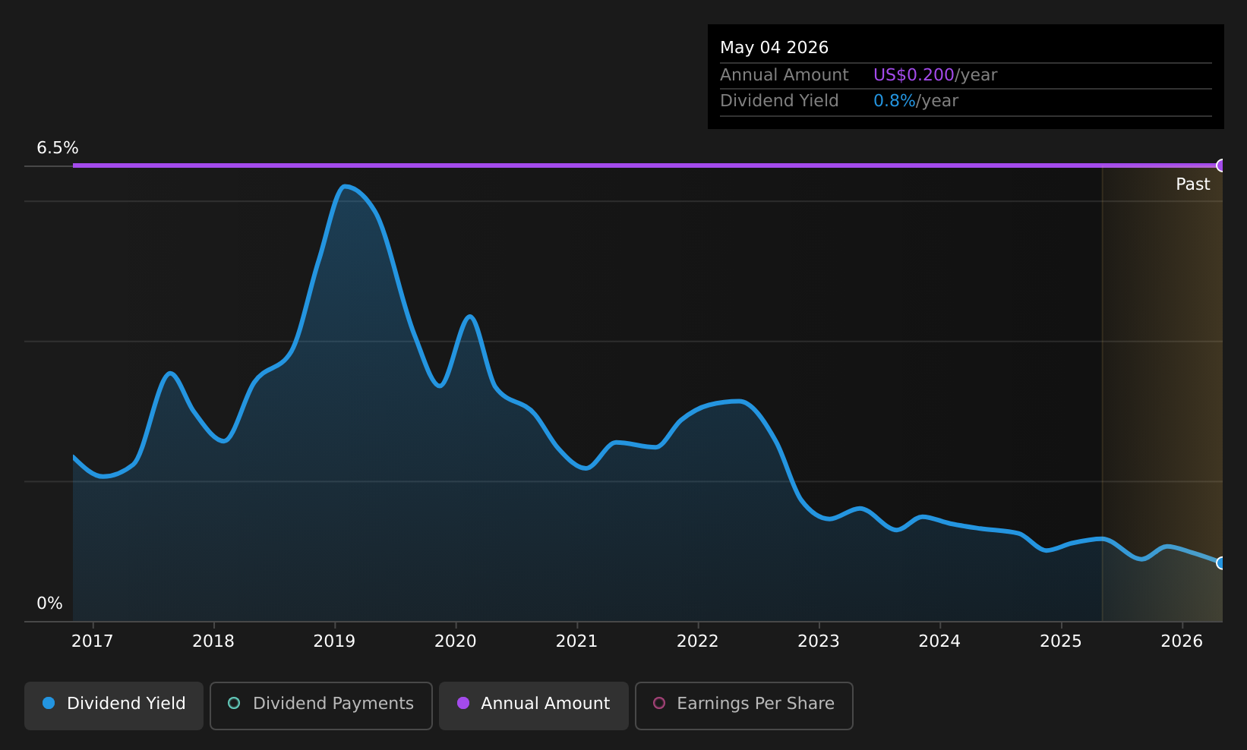
Task: Click the 2020 x-axis label
Action: (x=456, y=641)
